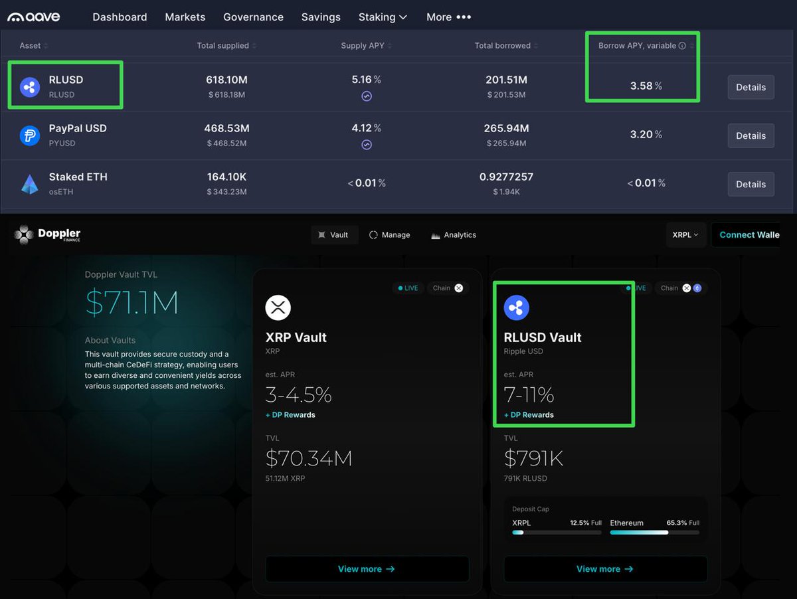The height and width of the screenshot is (599, 797).
Task: Open Details for RLUSD
Action: click(x=751, y=87)
